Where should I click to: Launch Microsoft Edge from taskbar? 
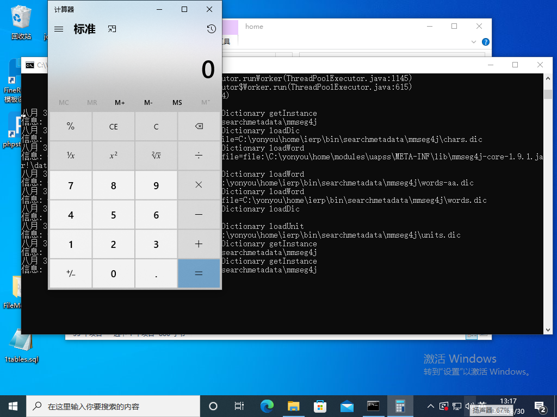[267, 406]
